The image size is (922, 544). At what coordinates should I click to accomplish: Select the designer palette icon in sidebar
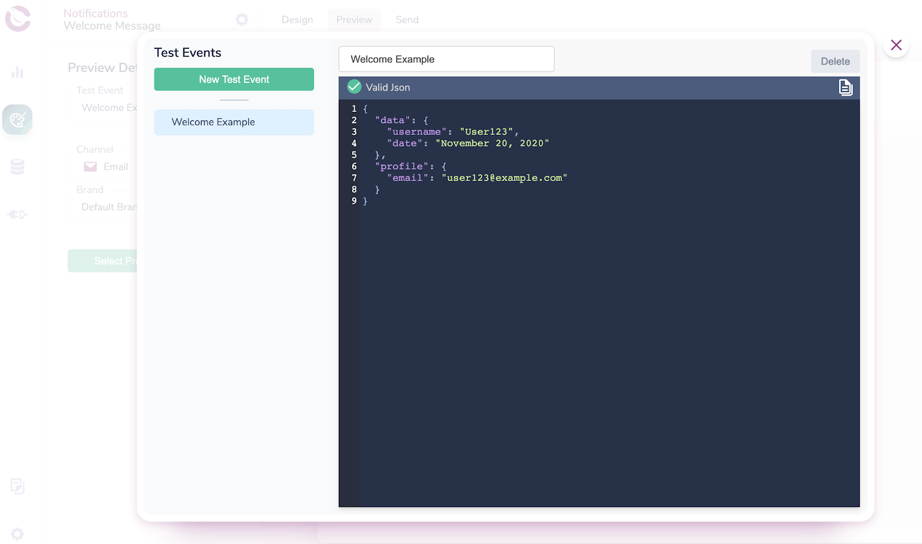(x=17, y=119)
